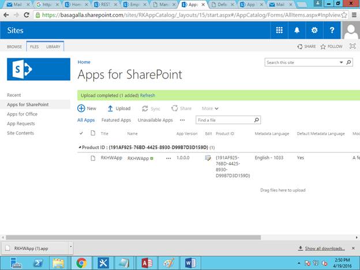Click the Home breadcrumb link
This screenshot has width=360, height=270.
point(84,62)
